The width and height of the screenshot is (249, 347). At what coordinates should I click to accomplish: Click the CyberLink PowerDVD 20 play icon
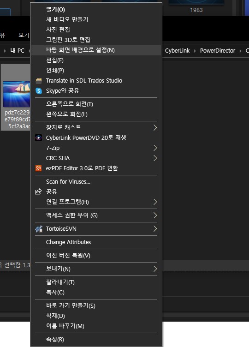tap(38, 138)
